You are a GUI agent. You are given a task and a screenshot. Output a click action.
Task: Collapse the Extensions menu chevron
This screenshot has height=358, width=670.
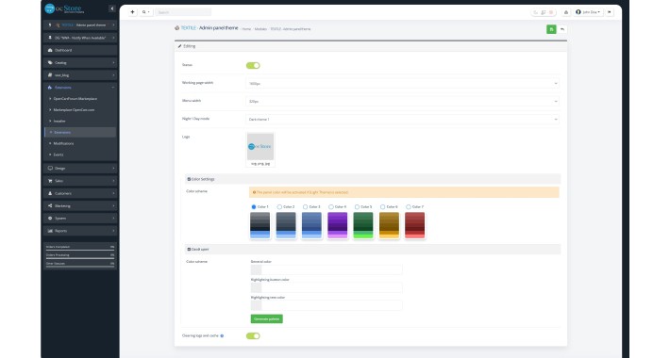pos(113,88)
